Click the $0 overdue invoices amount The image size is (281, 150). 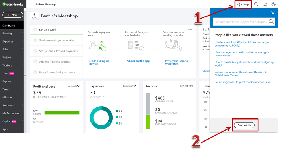pos(157,109)
